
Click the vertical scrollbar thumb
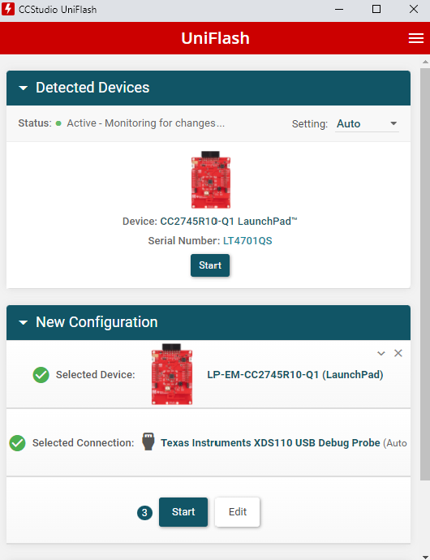[425, 274]
